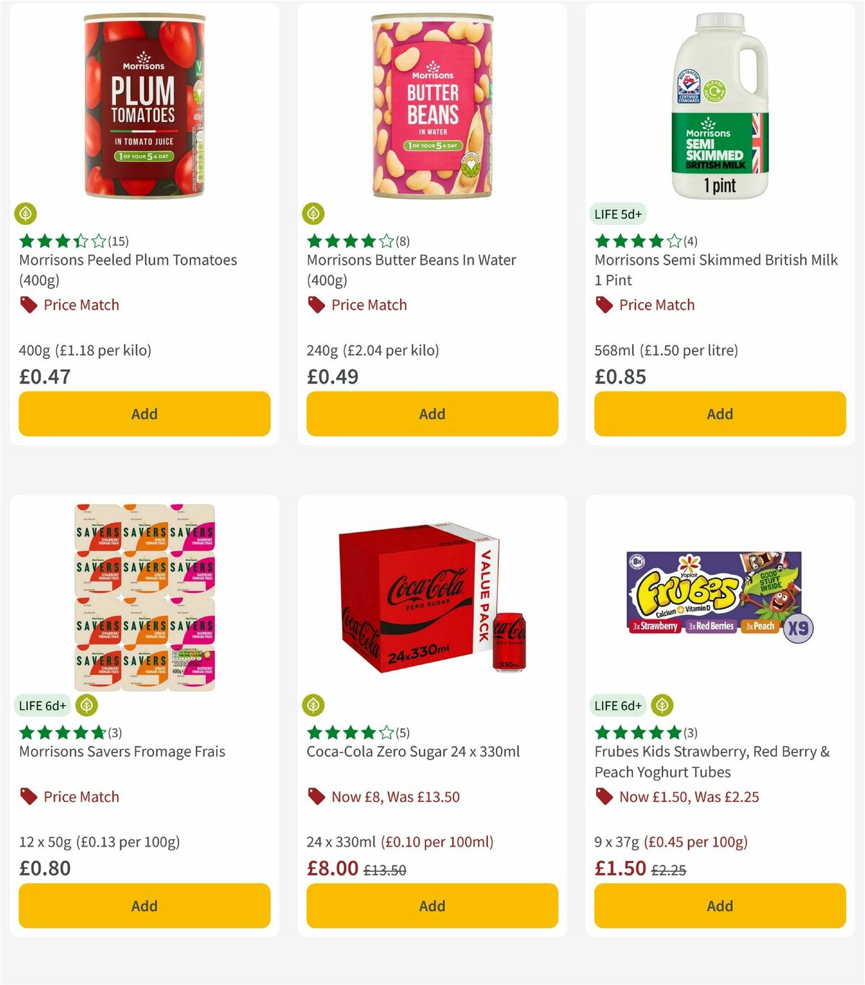Click the Price Match tag icon under Plum Tomatoes
The height and width of the screenshot is (985, 865).
coord(27,305)
